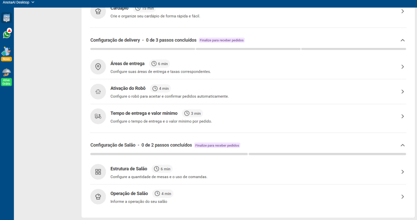417x220 pixels.
Task: Open Áreas de entrega using its right chevron
Action: (402, 67)
